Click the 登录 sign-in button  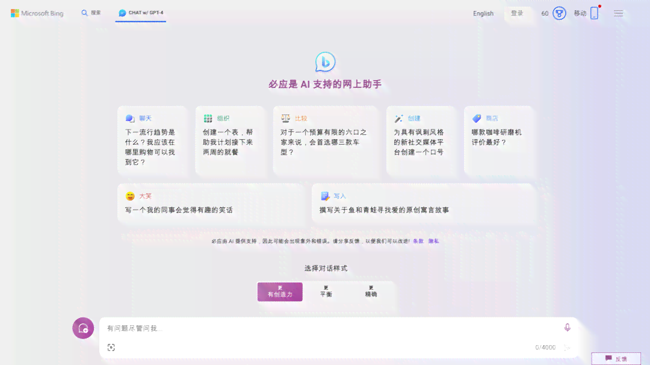(x=517, y=13)
